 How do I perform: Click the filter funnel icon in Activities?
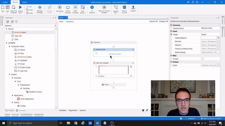17,22
